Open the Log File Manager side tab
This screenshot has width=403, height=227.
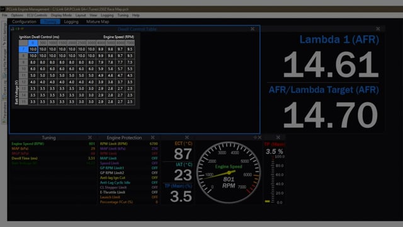click(4, 62)
